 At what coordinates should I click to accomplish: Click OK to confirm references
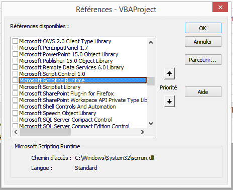[203, 28]
